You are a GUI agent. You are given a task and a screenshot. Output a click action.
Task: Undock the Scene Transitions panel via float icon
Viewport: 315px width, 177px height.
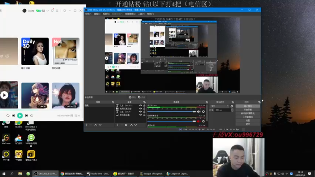[x=233, y=102]
